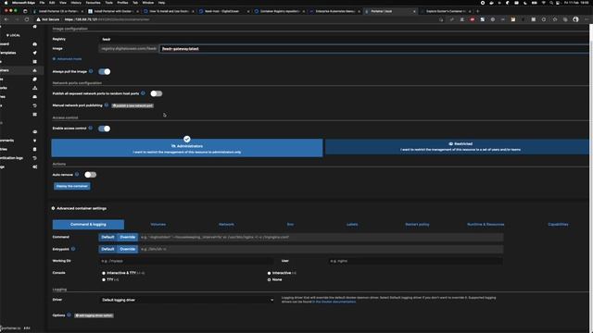The width and height of the screenshot is (593, 333).
Task: Click the browser back arrow
Action: (6, 19)
